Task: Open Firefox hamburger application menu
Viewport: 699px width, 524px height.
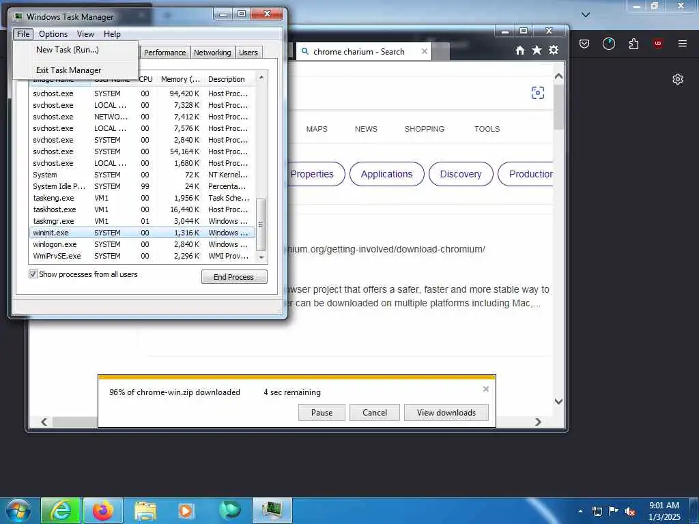Action: click(x=682, y=43)
